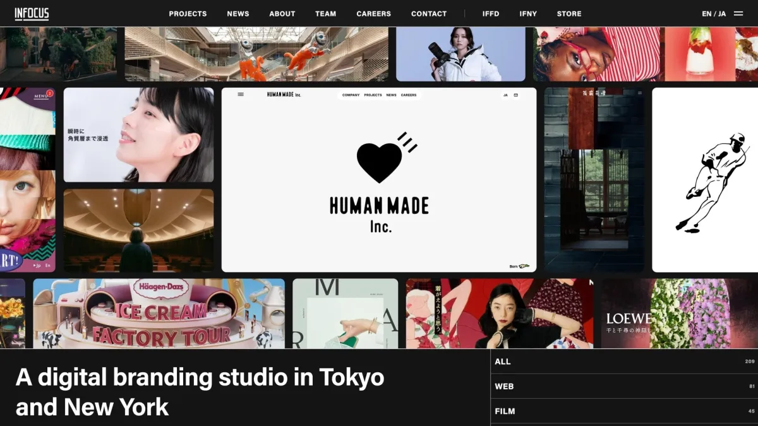Open the CAREERS link
Screen dimensions: 758x426
pos(373,14)
